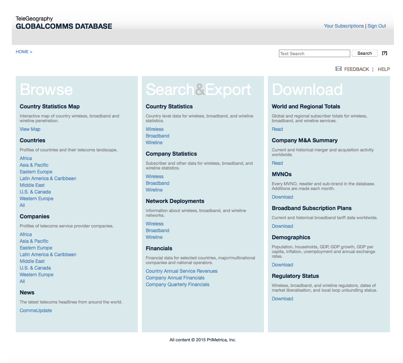Open Your Subscriptions link
The width and height of the screenshot is (403, 363).
(344, 26)
